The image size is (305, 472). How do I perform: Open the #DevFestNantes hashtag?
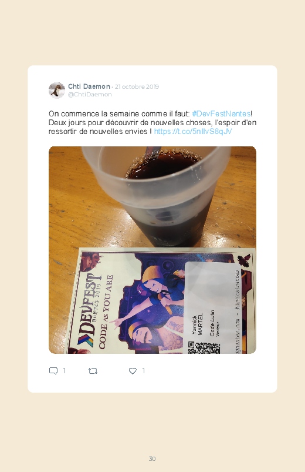click(221, 114)
